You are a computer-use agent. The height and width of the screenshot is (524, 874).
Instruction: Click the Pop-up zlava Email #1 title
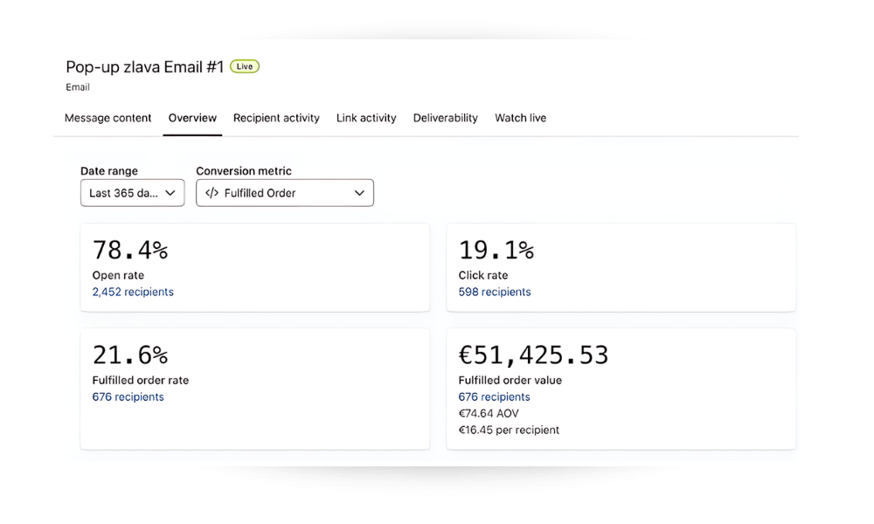click(144, 67)
